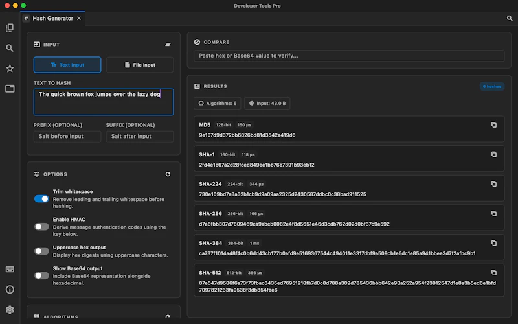The image size is (518, 324).
Task: Turn on Show Base64 output
Action: pos(41,276)
